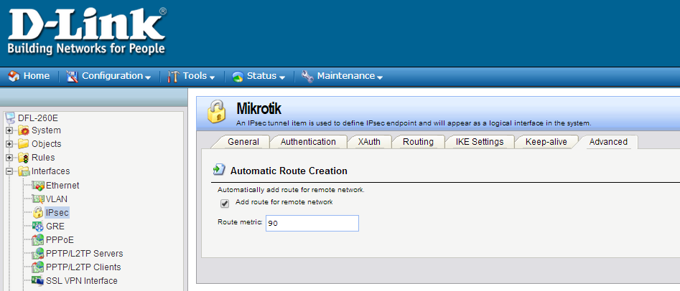Expand the Rules tree node

click(9, 158)
